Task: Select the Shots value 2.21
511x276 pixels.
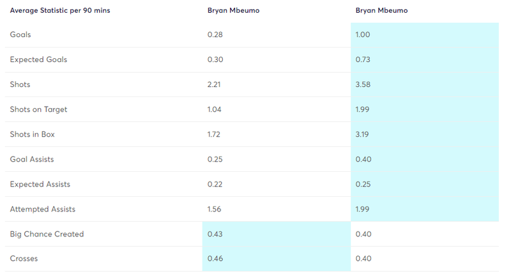Action: coord(214,84)
